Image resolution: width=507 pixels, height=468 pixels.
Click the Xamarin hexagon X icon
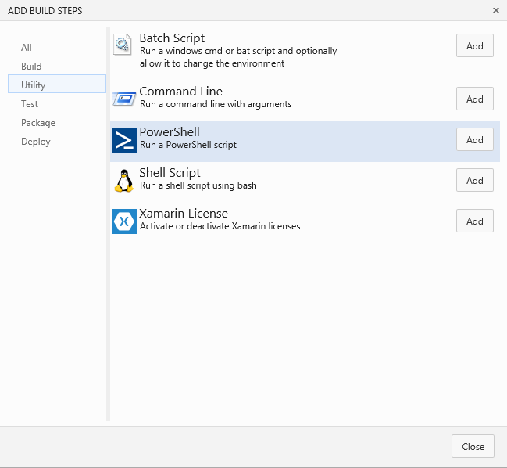[x=124, y=221]
